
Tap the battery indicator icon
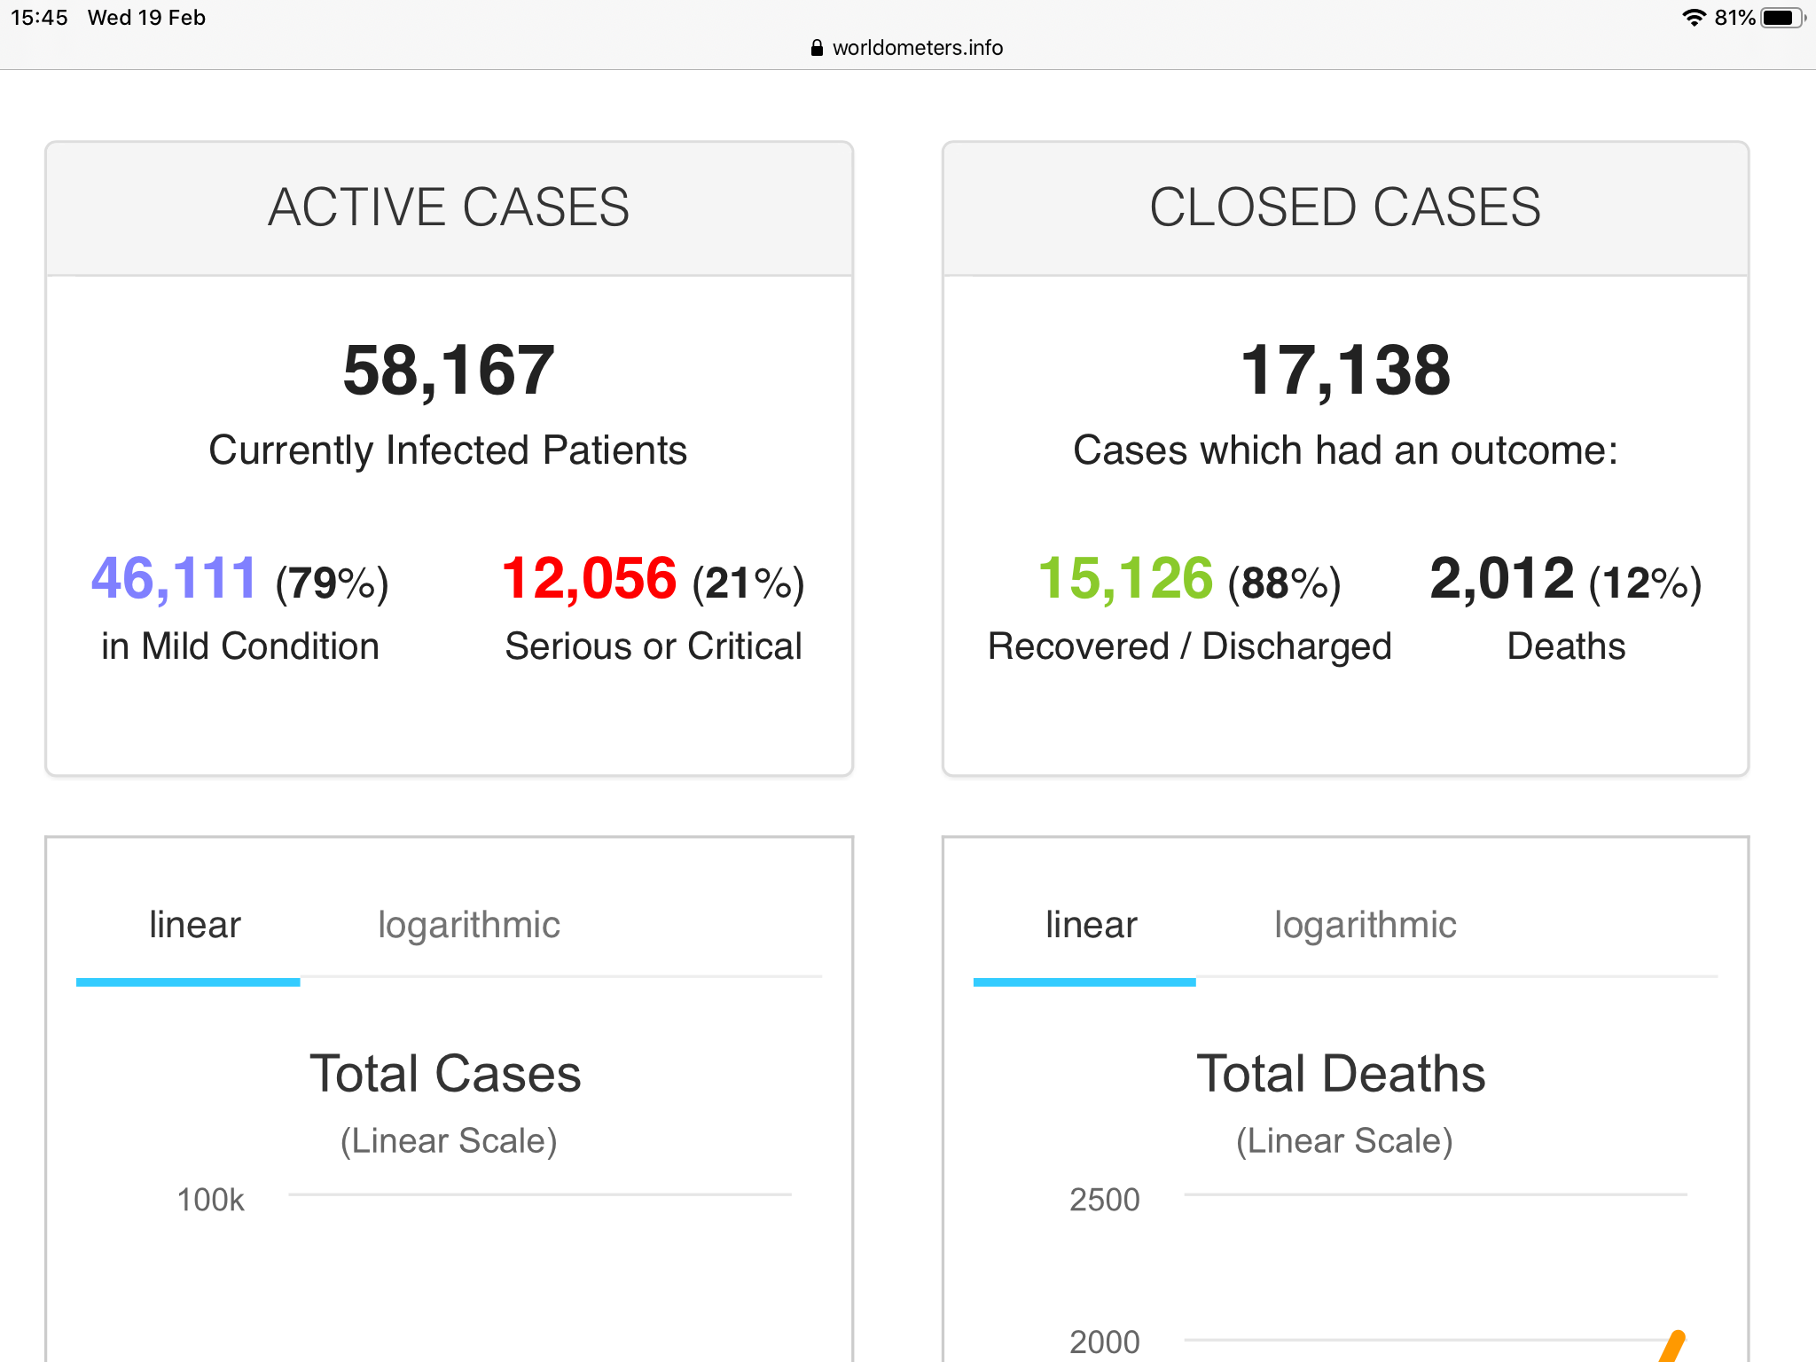1781,18
